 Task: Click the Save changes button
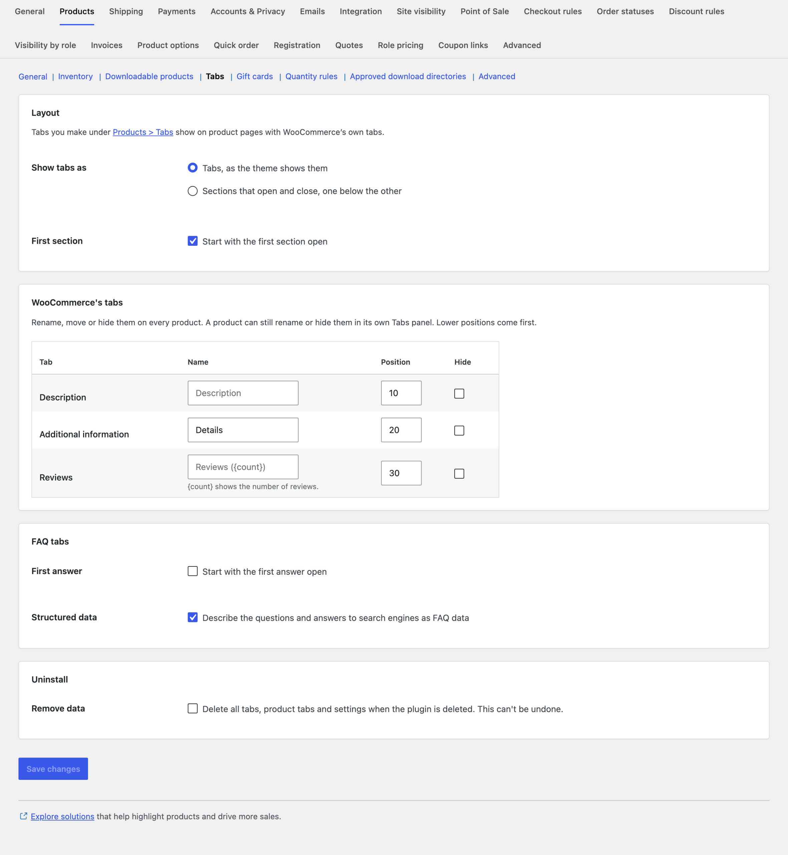(x=53, y=769)
